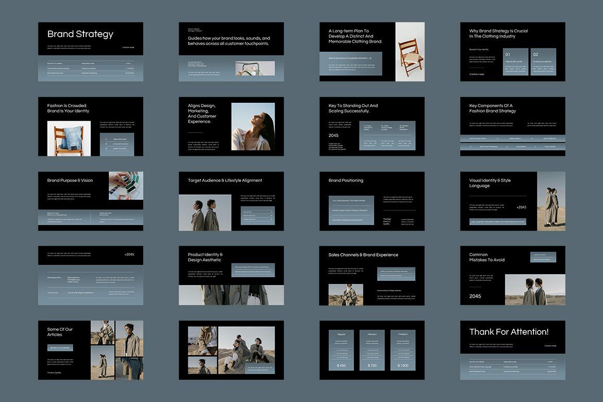This screenshot has width=603, height=402.
Task: Click the '$ 750' price on the pricing slide
Action: 372,365
